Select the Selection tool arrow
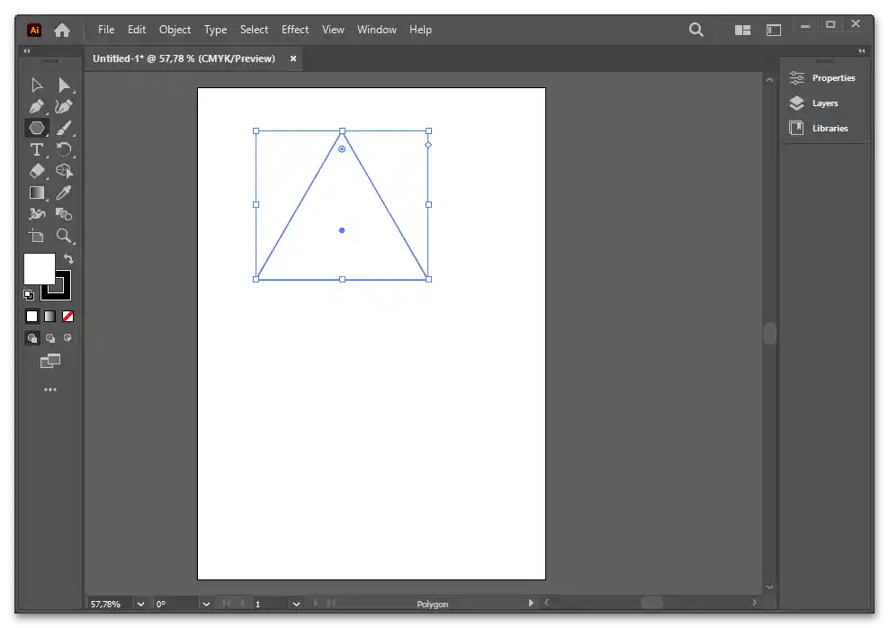The width and height of the screenshot is (889, 628). 37,85
